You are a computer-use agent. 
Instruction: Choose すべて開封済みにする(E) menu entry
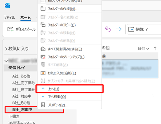coord(70,49)
